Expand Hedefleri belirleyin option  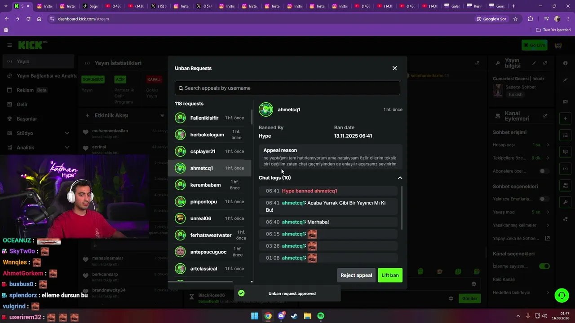tap(548, 292)
